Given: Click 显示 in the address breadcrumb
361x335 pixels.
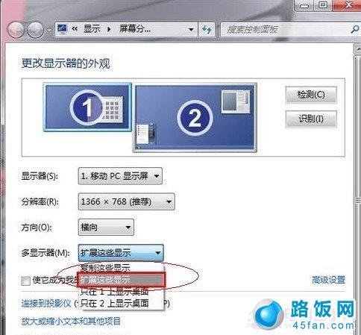Looking at the screenshot, I should pos(92,29).
